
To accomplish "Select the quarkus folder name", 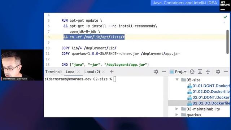I will point(194,115).
